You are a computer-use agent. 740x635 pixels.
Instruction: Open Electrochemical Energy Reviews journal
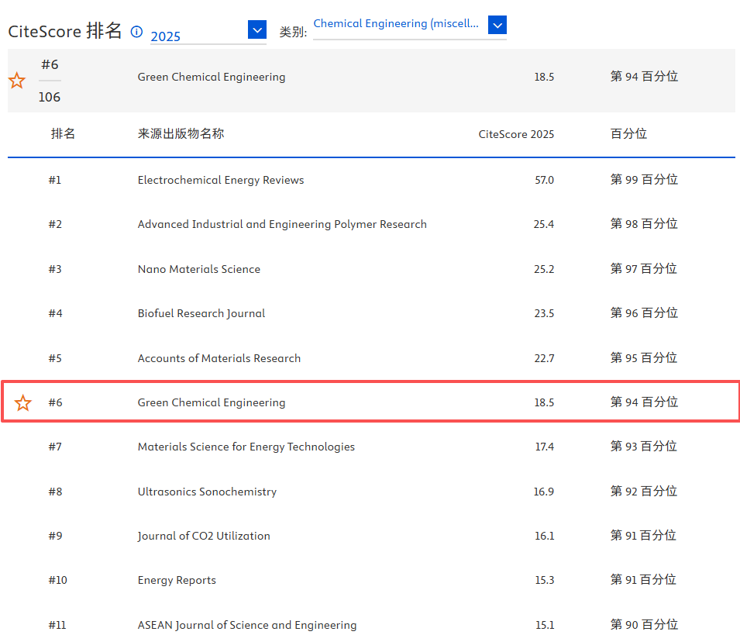pos(221,180)
